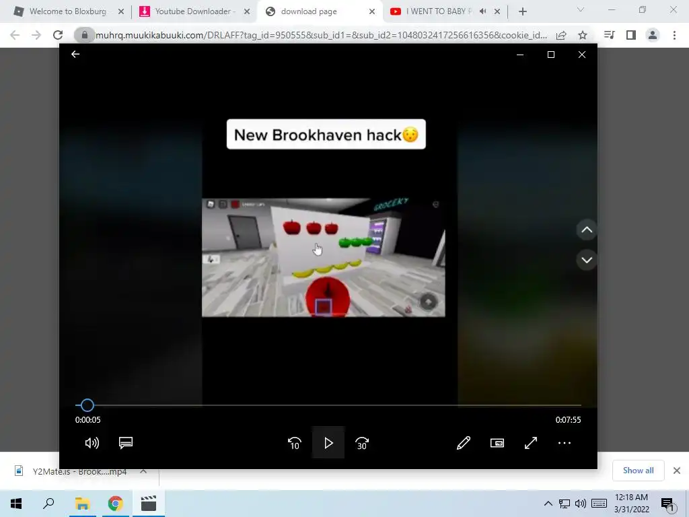689x517 pixels.
Task: Expand the Y2Mate download options arrow
Action: 144,471
